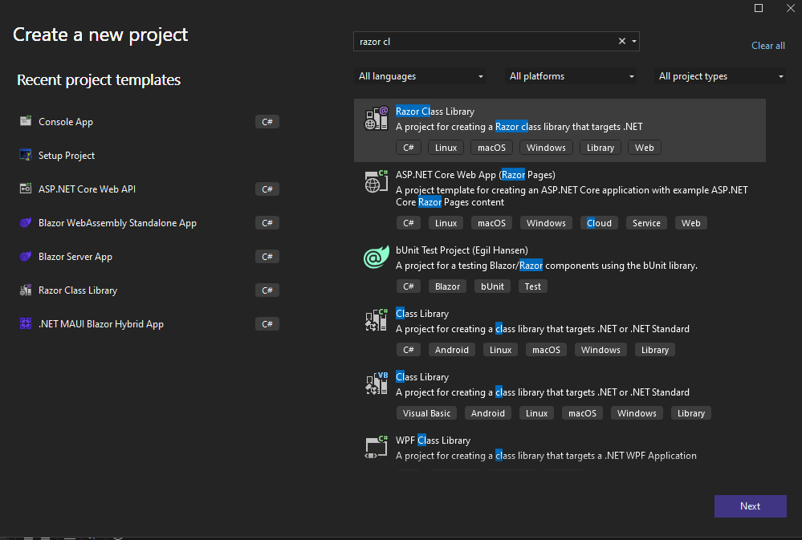Click the Blazor tag under bUnit Test Project
The width and height of the screenshot is (802, 540).
447,286
